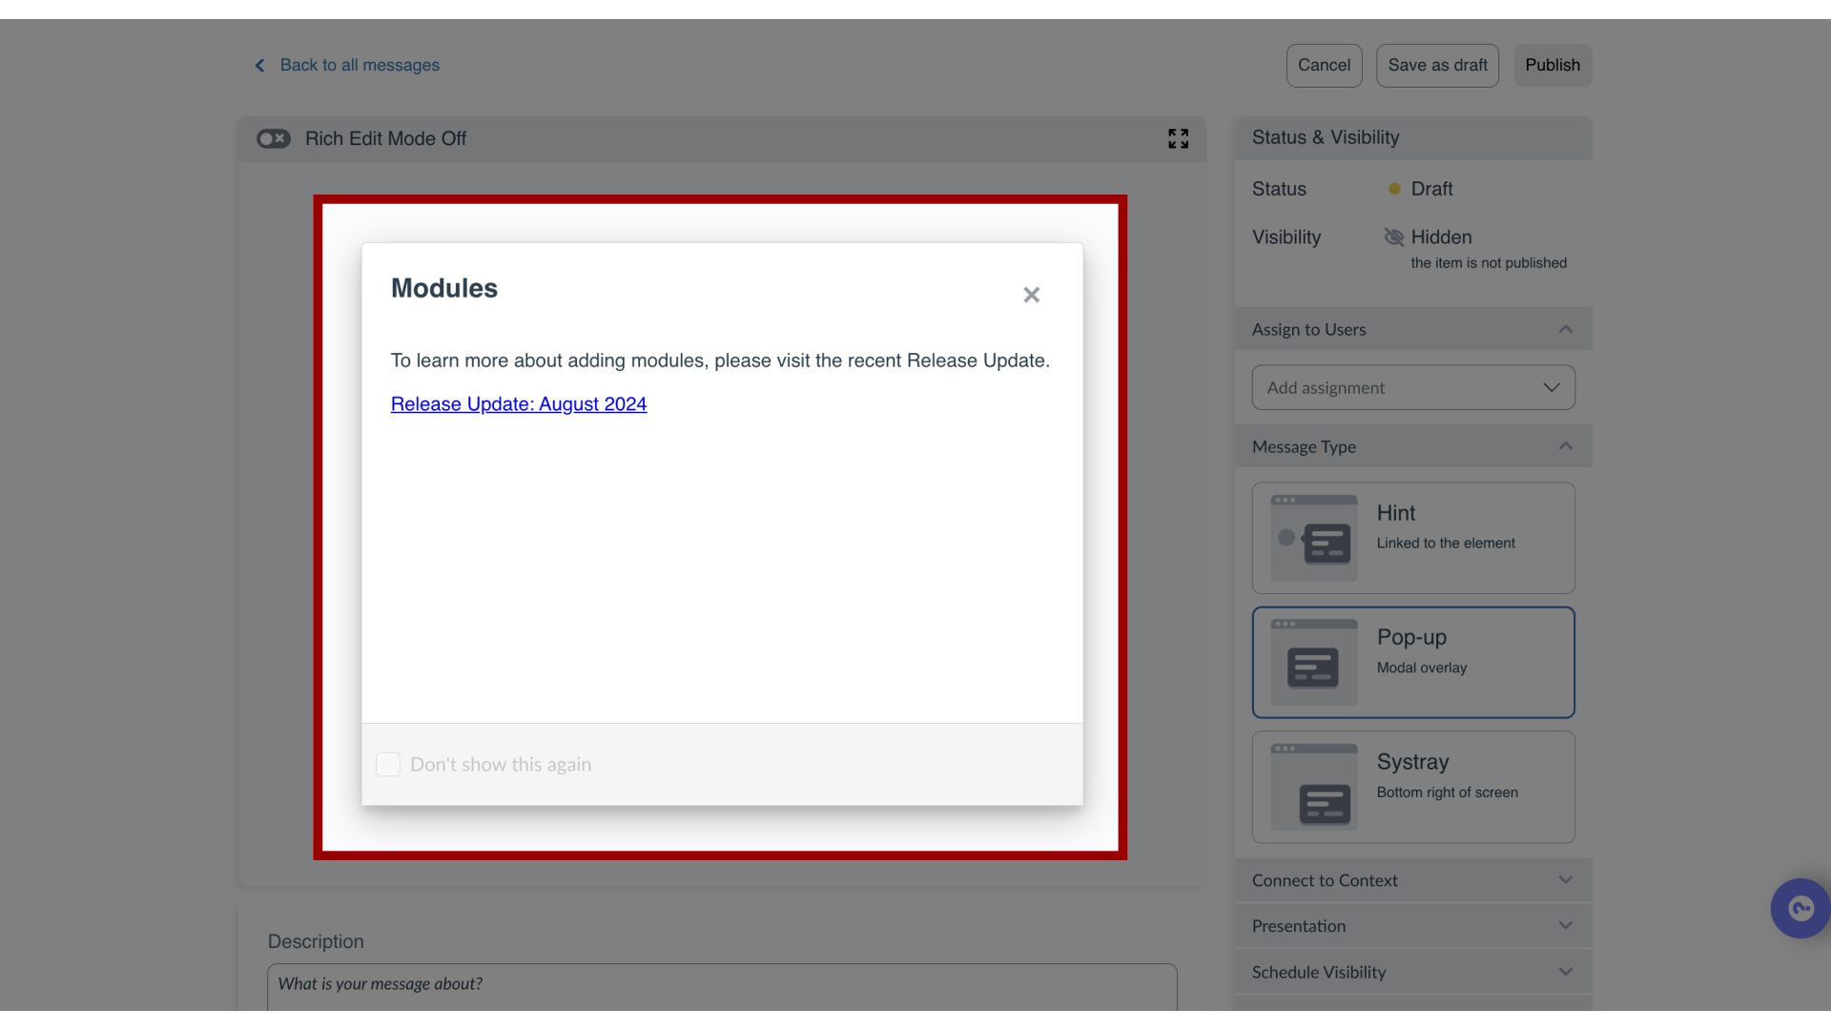The height and width of the screenshot is (1030, 1831).
Task: Check Don't show this again checkbox
Action: [388, 763]
